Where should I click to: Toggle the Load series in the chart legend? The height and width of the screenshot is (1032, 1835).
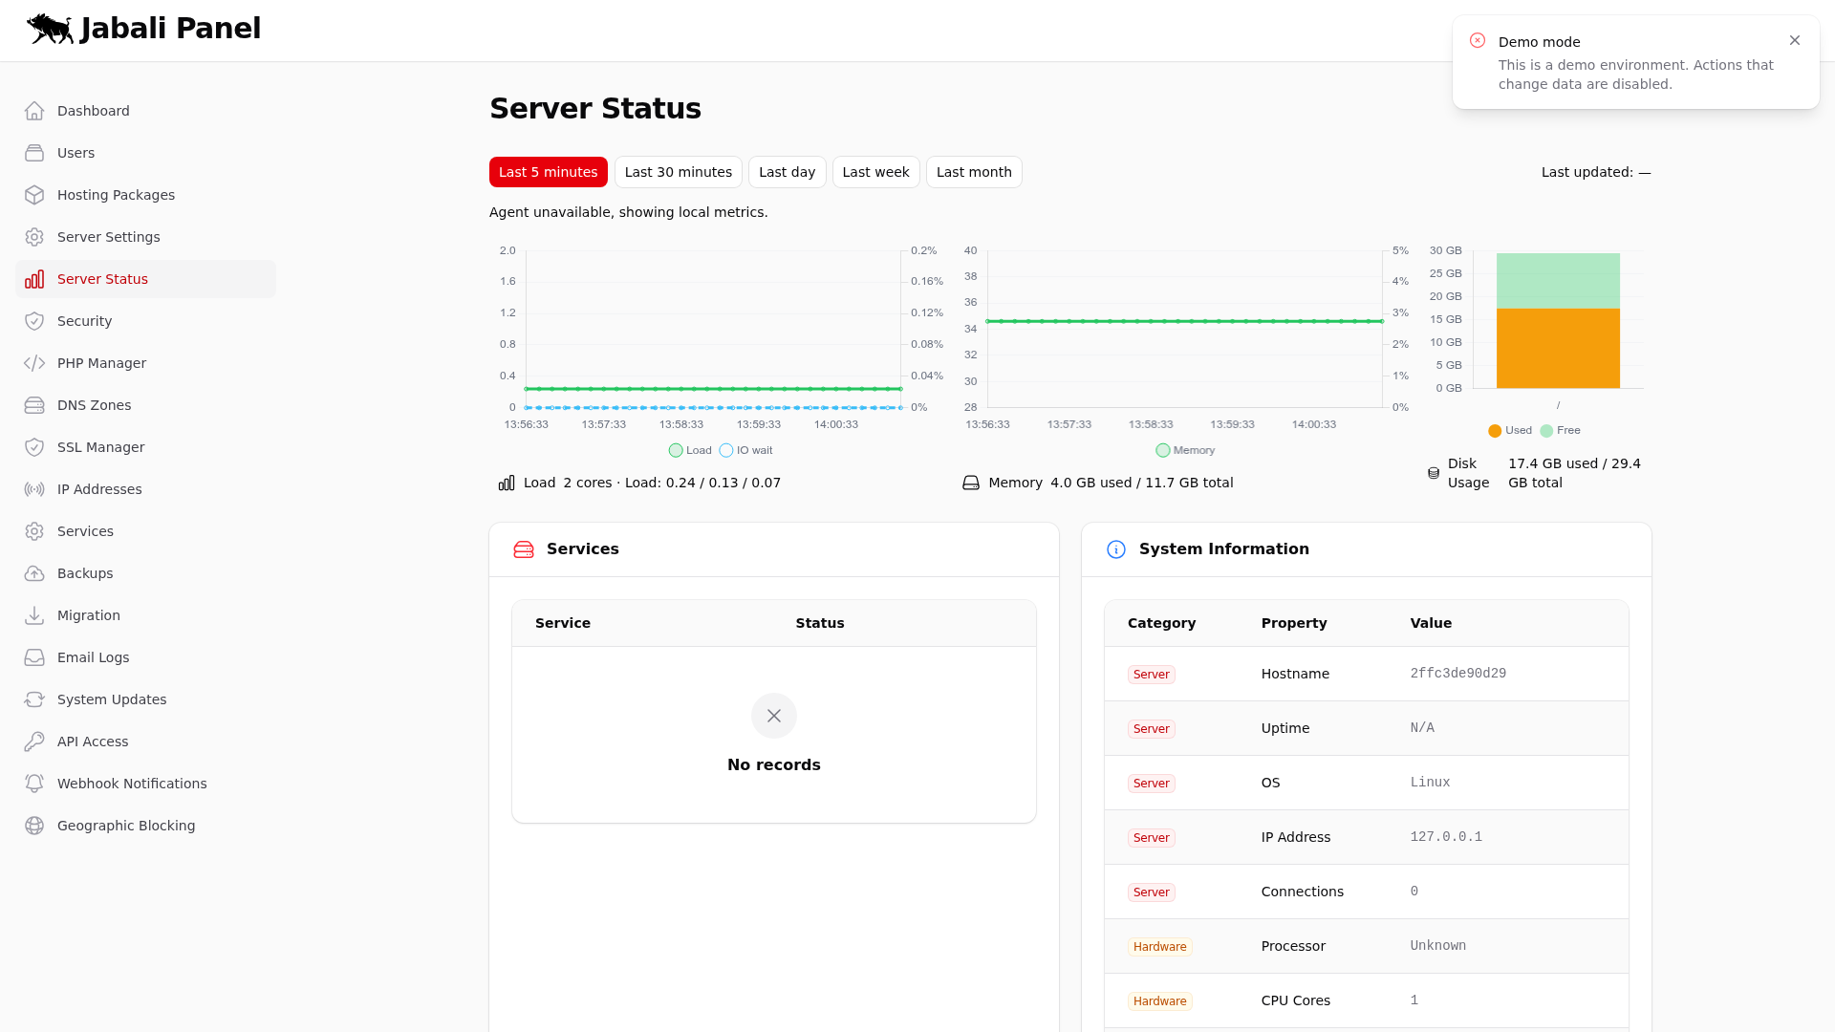point(689,450)
